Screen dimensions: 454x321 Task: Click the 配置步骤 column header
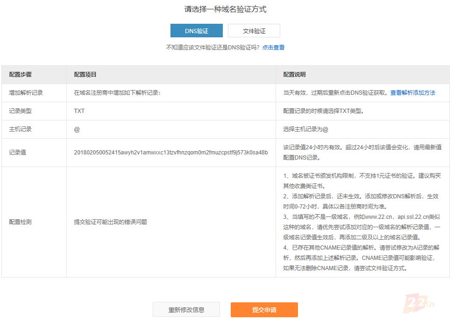tap(20, 75)
